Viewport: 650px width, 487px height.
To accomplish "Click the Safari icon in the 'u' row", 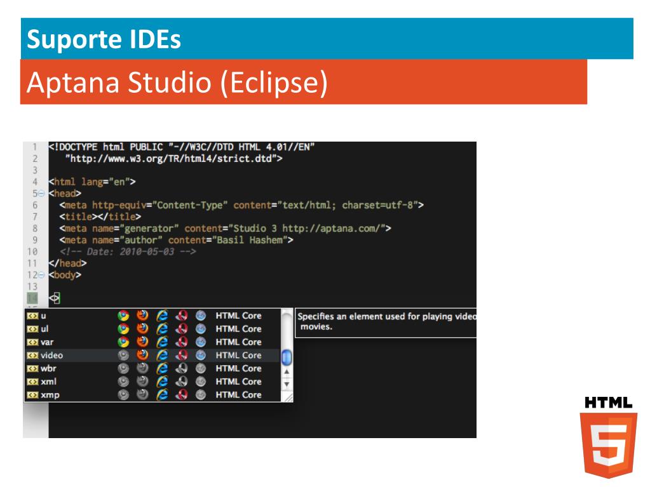I will pyautogui.click(x=201, y=316).
